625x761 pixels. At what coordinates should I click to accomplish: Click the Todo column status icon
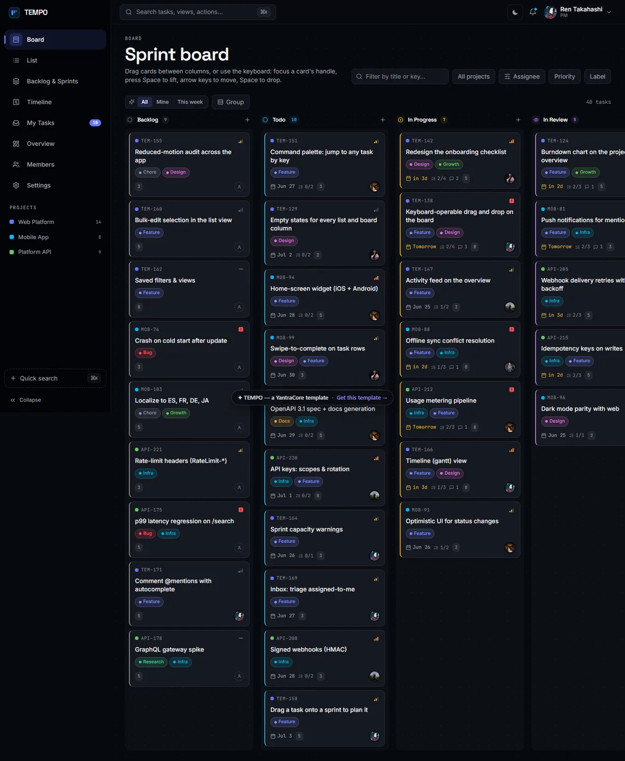[x=265, y=120]
